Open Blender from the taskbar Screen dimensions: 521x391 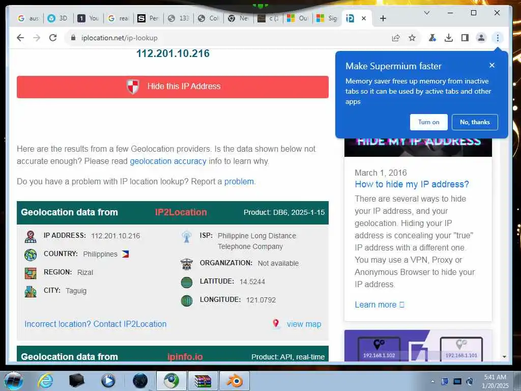[x=235, y=381]
